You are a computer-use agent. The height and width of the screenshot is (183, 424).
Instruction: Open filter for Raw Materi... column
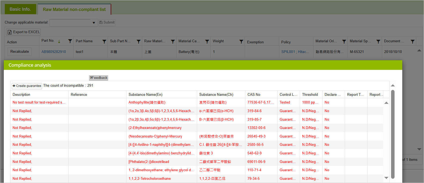tap(173, 41)
